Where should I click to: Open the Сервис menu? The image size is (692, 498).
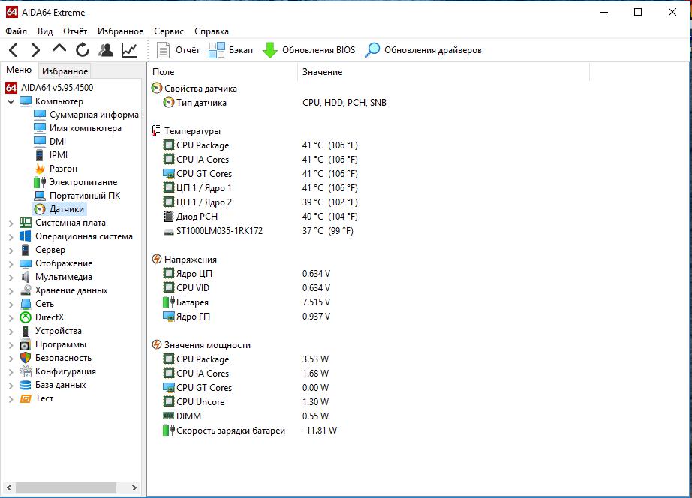tap(169, 31)
